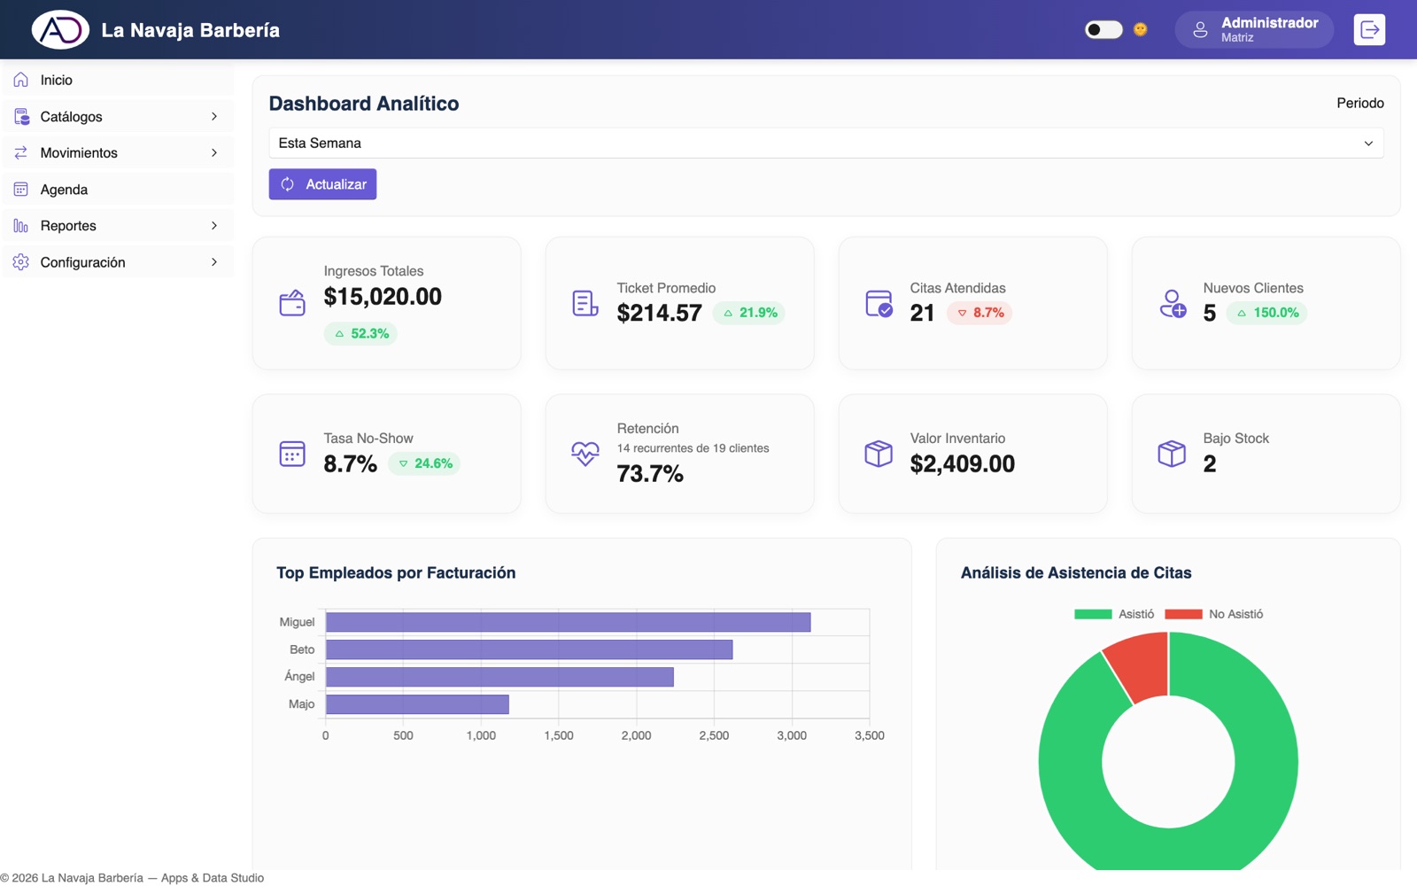Open Agenda from the sidebar

117,189
